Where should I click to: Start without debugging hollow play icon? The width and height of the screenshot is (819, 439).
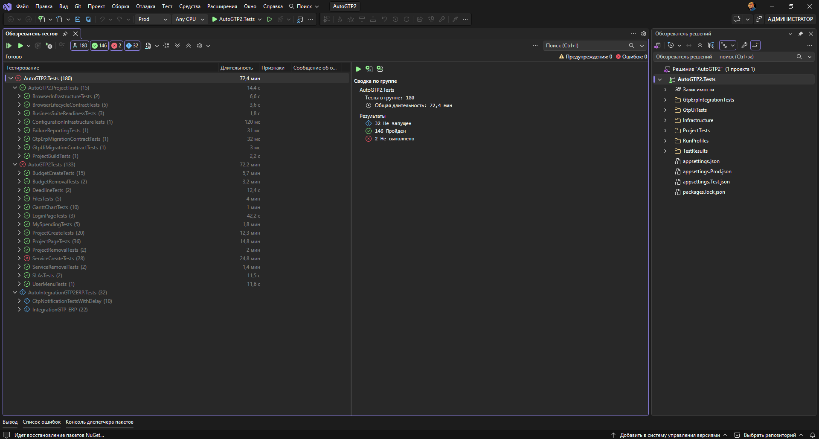270,19
